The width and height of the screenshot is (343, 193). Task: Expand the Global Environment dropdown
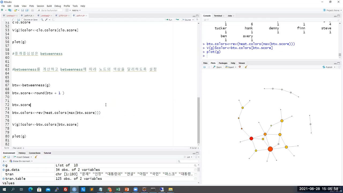click(x=21, y=161)
